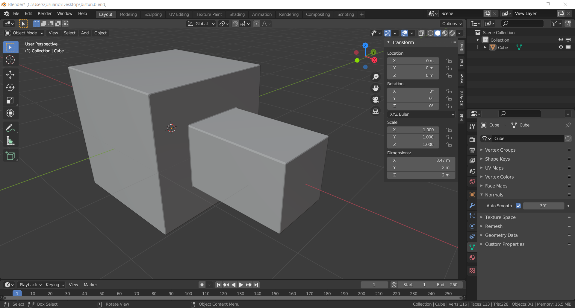
Task: Toggle Location X lock icon
Action: [x=449, y=61]
